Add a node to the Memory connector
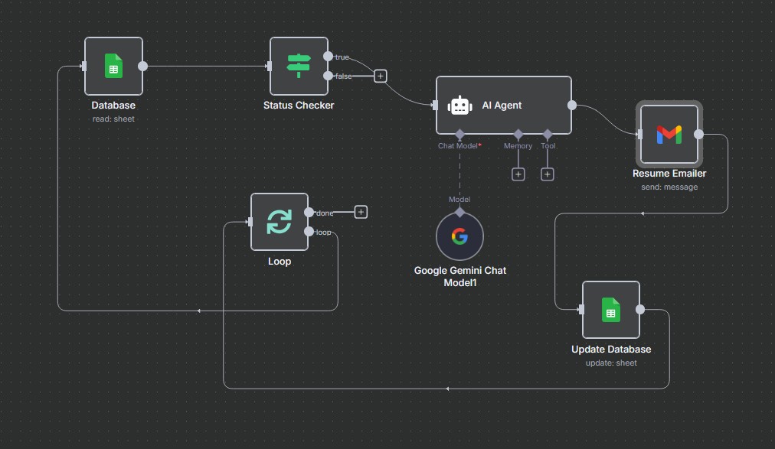Image resolution: width=775 pixels, height=449 pixels. click(518, 174)
